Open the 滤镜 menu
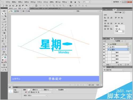The height and width of the screenshot is (100, 133). (52, 2)
